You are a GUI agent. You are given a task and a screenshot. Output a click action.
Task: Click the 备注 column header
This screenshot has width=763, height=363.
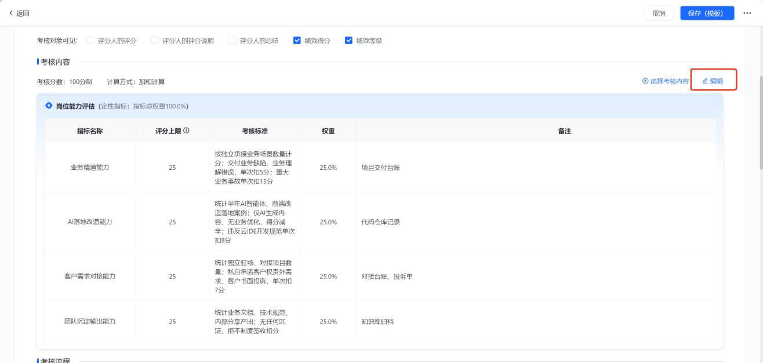point(565,131)
